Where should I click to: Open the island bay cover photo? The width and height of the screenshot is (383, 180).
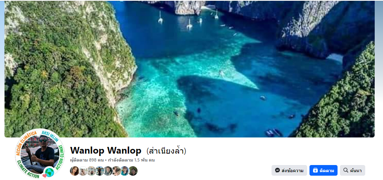click(190, 69)
